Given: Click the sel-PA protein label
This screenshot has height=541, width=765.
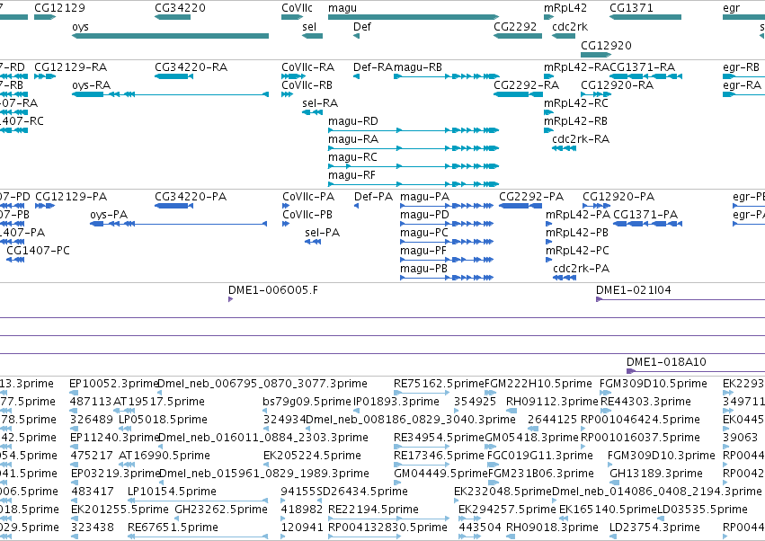Looking at the screenshot, I should (x=322, y=233).
